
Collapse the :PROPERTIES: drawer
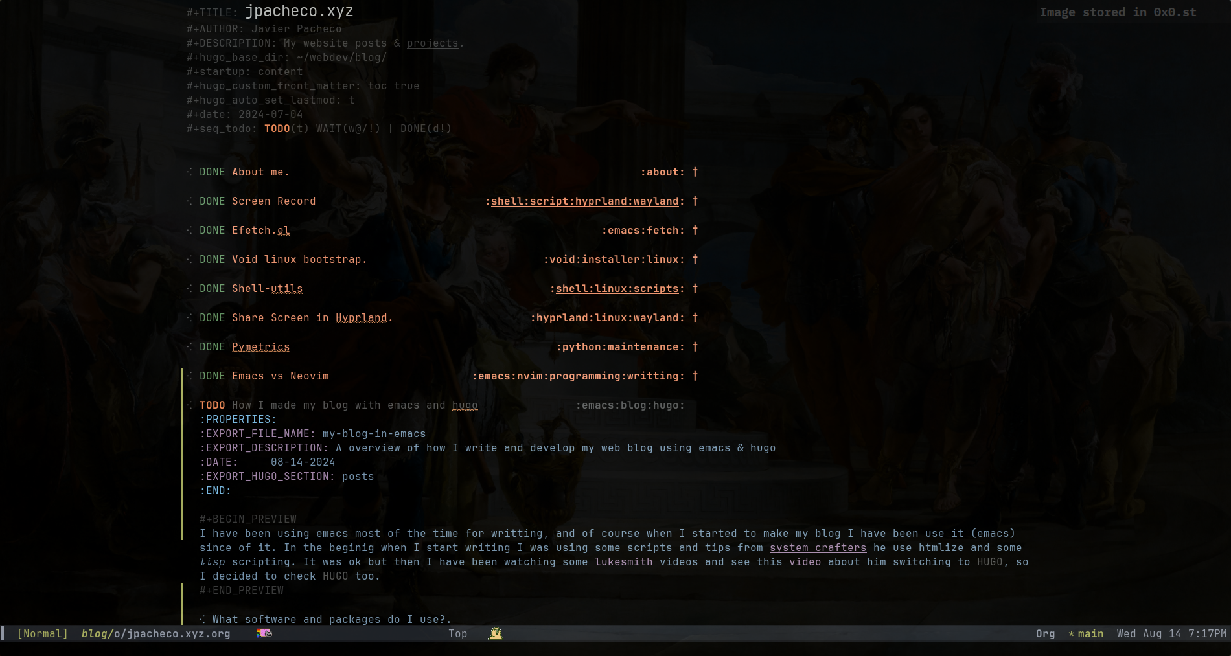point(238,420)
